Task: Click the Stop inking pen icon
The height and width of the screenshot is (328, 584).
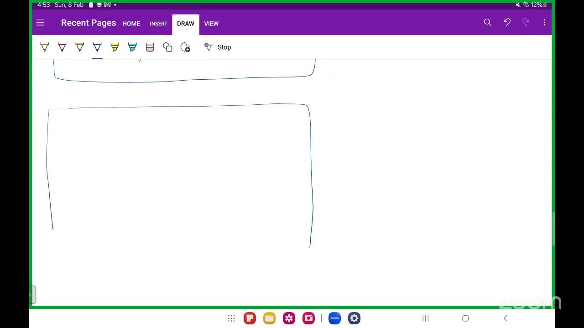Action: [208, 47]
